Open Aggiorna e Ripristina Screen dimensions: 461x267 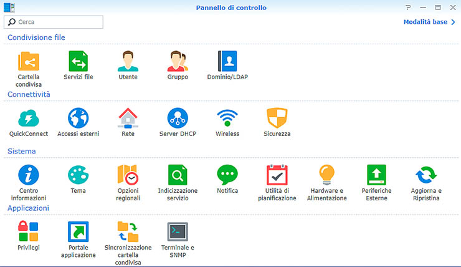tap(426, 175)
